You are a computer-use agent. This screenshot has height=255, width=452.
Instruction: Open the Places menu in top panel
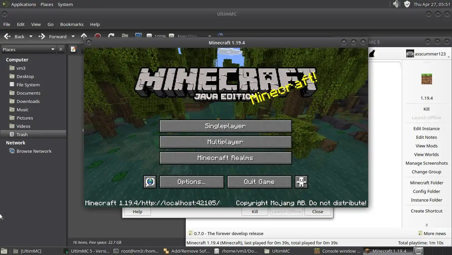(x=47, y=4)
